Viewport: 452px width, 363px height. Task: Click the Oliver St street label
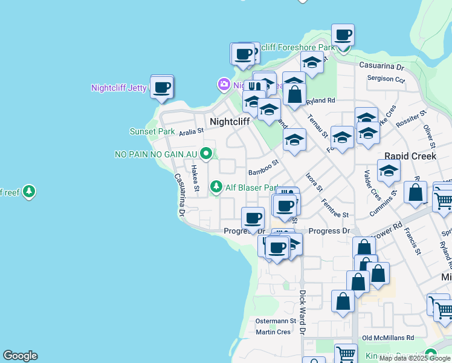tap(429, 137)
